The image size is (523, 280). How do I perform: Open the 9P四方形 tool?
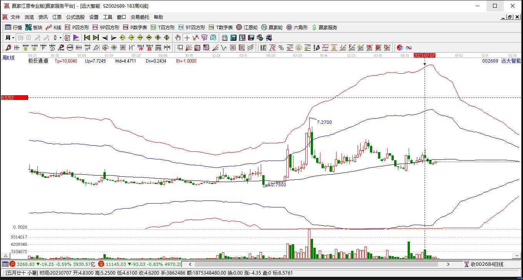(x=106, y=27)
